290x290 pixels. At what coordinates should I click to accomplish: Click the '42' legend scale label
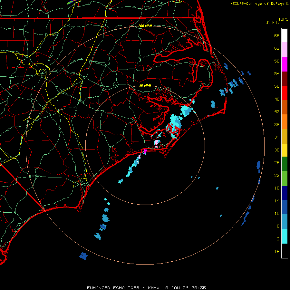[277, 112]
